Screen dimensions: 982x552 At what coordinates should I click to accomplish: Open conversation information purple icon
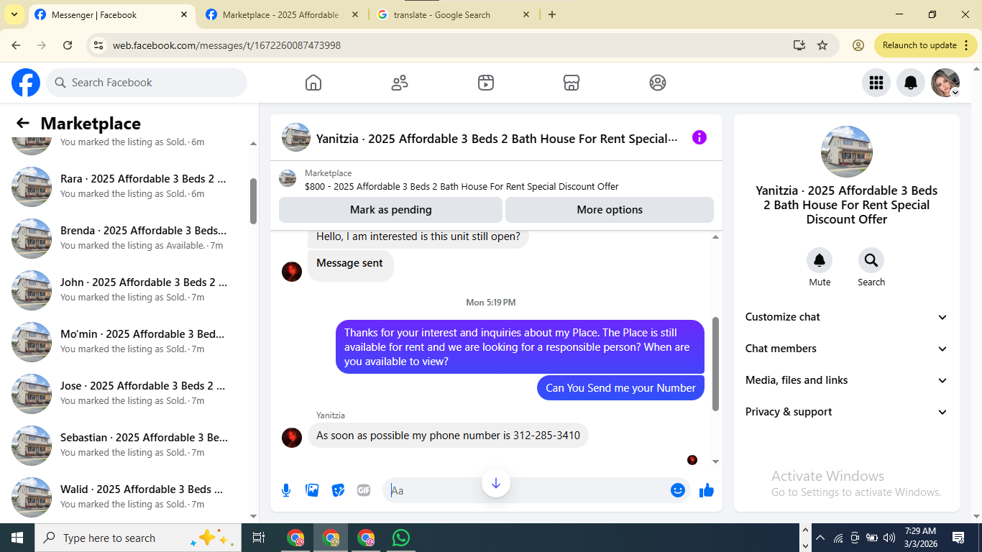[699, 137]
